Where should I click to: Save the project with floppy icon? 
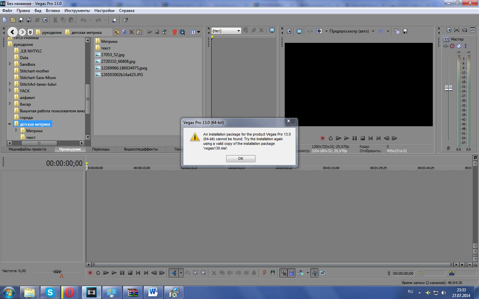pyautogui.click(x=21, y=20)
